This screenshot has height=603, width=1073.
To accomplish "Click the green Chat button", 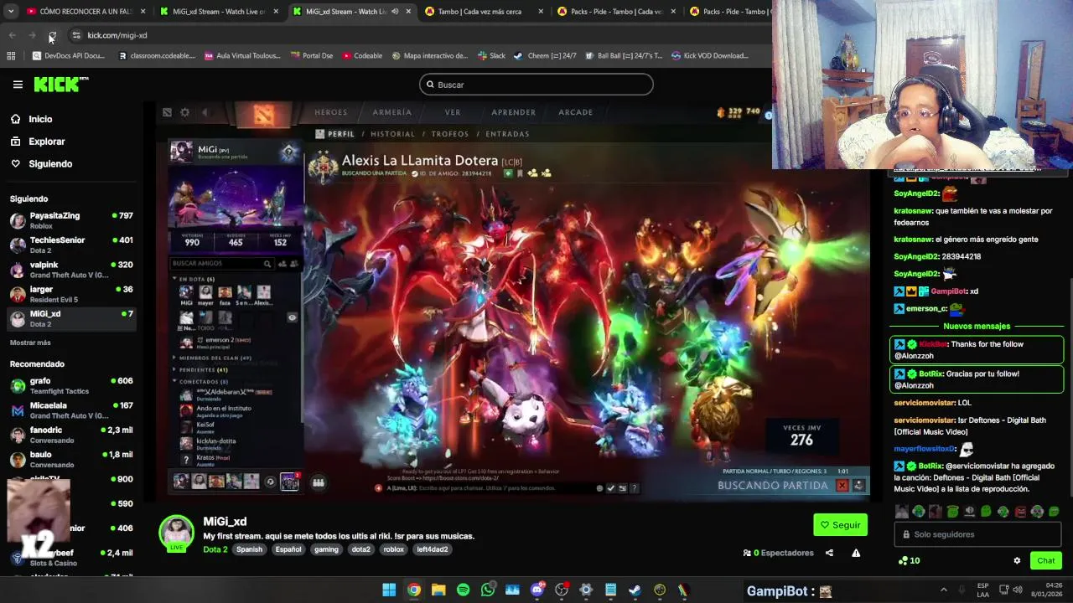I will click(1045, 561).
